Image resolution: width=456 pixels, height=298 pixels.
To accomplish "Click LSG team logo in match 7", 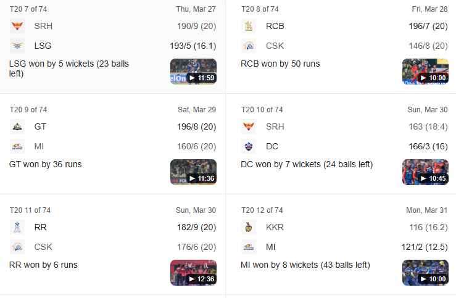I will coord(17,46).
